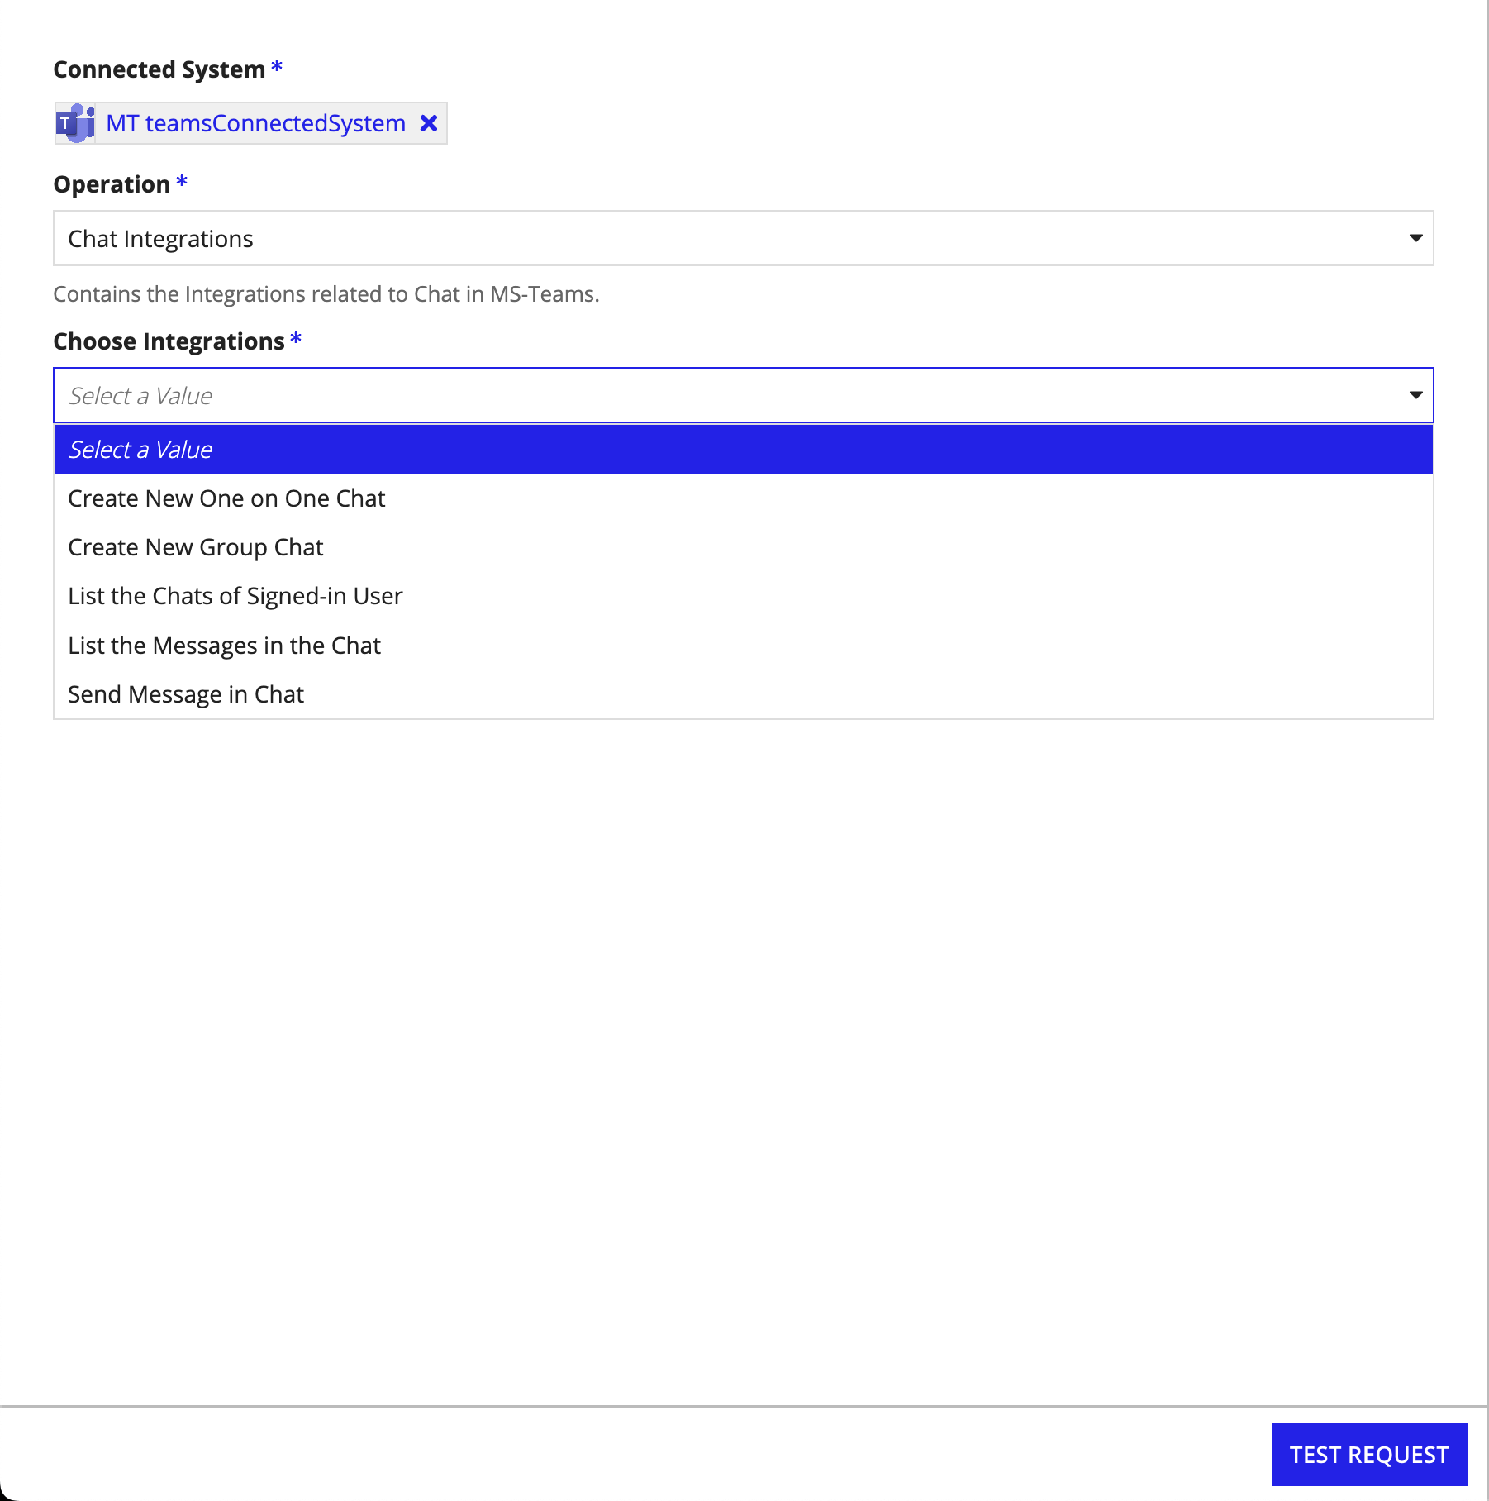Select 'Create New Group Chat'
The height and width of the screenshot is (1501, 1489).
click(195, 546)
